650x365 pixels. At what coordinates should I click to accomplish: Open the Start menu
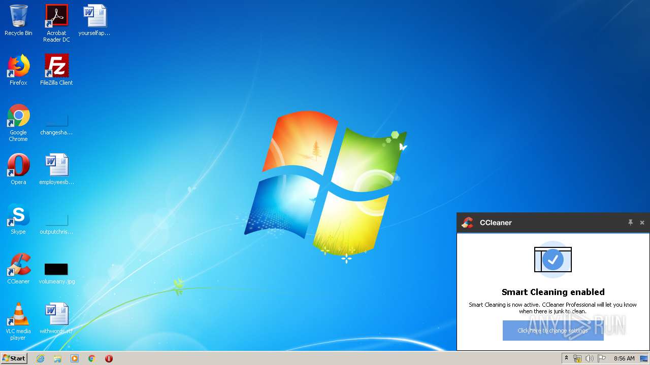pyautogui.click(x=14, y=358)
